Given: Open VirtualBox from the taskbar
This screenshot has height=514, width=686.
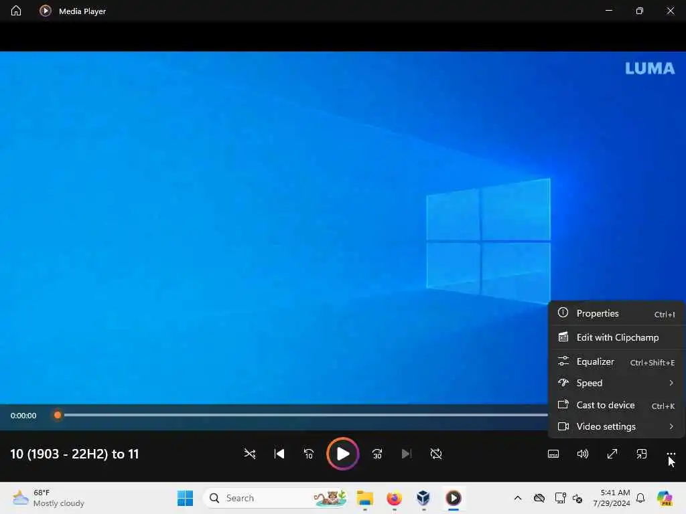Looking at the screenshot, I should point(423,498).
